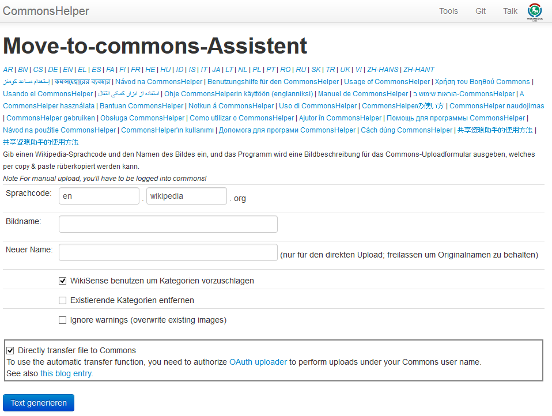
Task: Uncheck Directly transfer file to Commons
Action: click(10, 350)
